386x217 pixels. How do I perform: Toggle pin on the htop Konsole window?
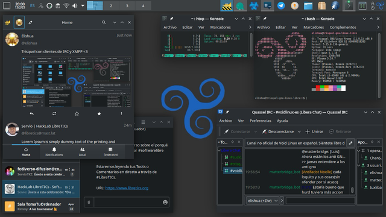click(x=171, y=19)
